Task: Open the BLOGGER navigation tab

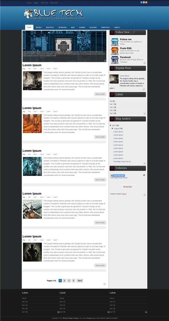Action: [93, 27]
